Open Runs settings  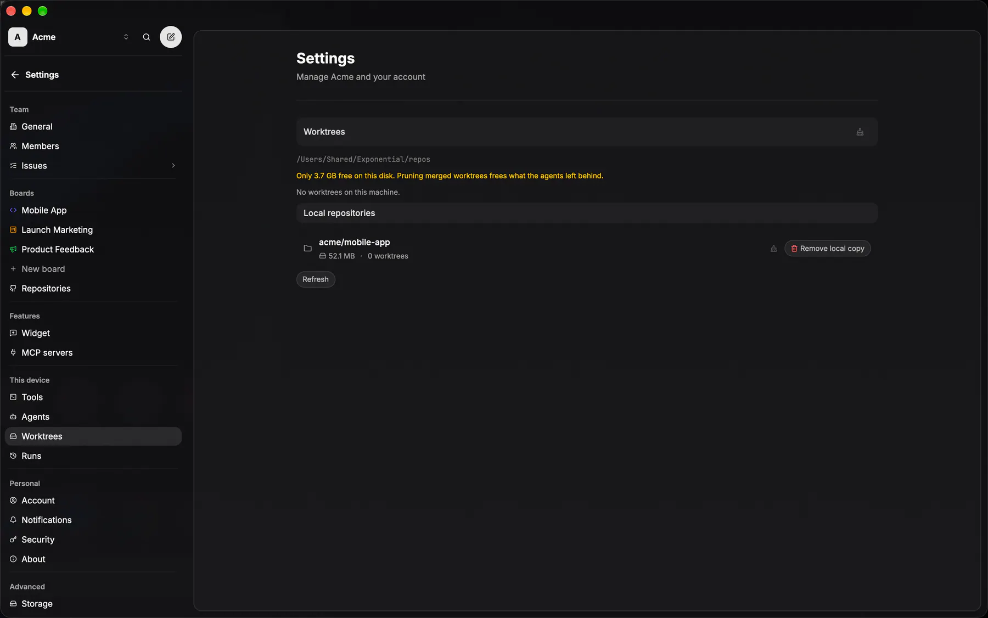(x=93, y=456)
